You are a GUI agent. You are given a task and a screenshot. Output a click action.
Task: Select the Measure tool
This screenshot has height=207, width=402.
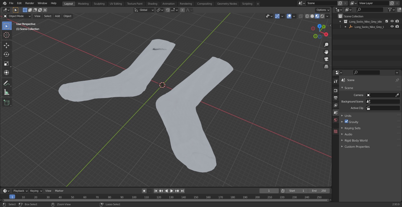[x=6, y=92]
